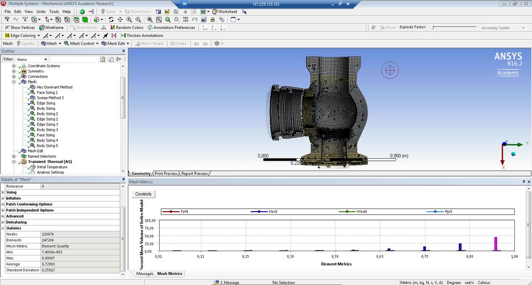Click the ISO view orientation icon
The width and height of the screenshot is (532, 285).
pos(186,19)
